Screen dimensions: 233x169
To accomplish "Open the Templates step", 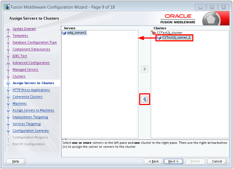I will (20, 36).
